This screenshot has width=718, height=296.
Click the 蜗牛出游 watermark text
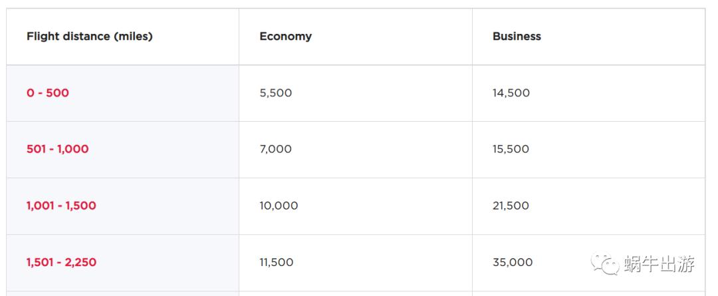(659, 264)
